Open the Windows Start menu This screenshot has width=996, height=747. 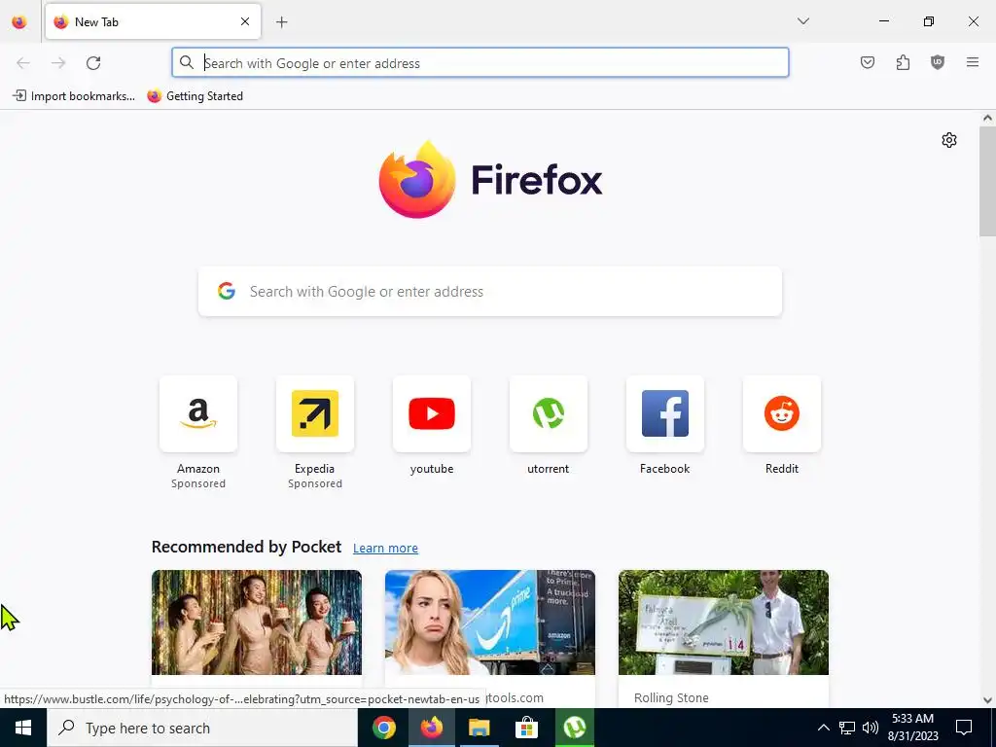pos(23,728)
